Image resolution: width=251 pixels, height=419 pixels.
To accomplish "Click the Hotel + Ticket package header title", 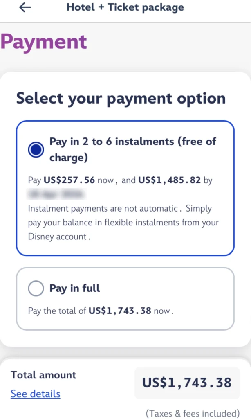I will point(125,7).
